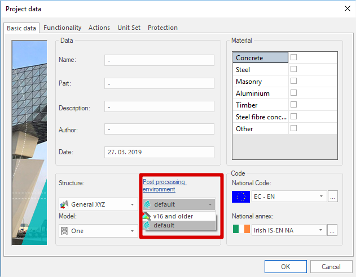Open National annex browse ellipsis button
Screen dimensions: 356x277
[332, 230]
